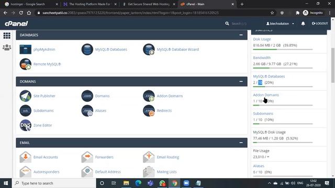Open Remote MySQL icon
Screen dimensions: 335x188
pyautogui.click(x=26, y=64)
